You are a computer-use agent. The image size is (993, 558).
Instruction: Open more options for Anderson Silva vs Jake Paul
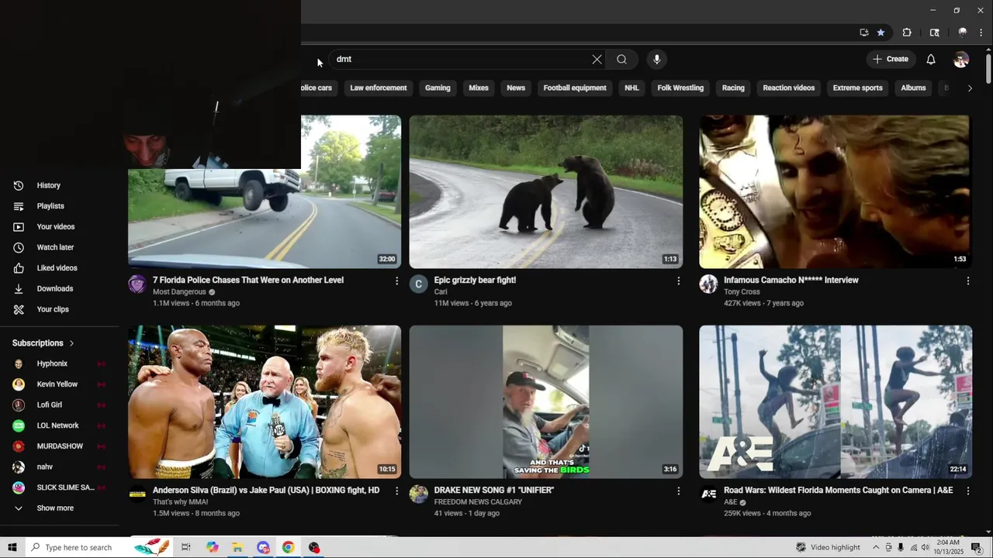[396, 491]
